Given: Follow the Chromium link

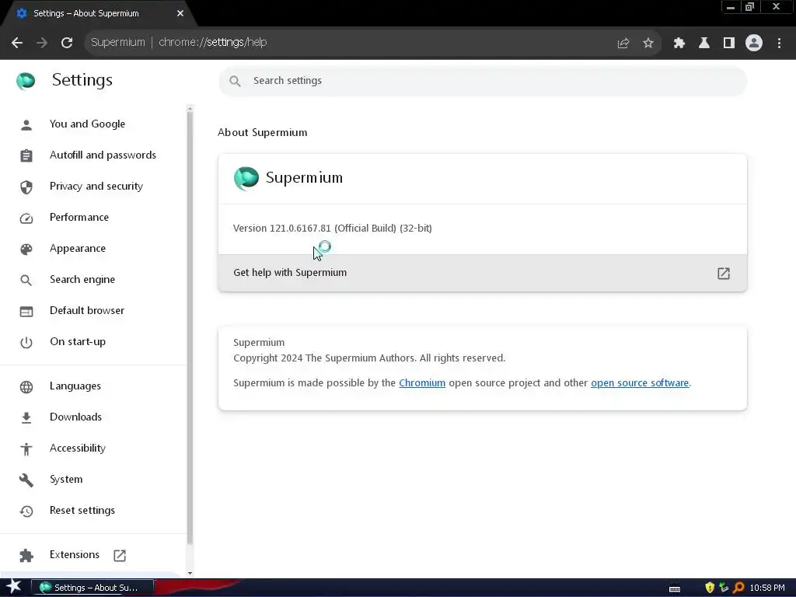Looking at the screenshot, I should click(x=422, y=382).
